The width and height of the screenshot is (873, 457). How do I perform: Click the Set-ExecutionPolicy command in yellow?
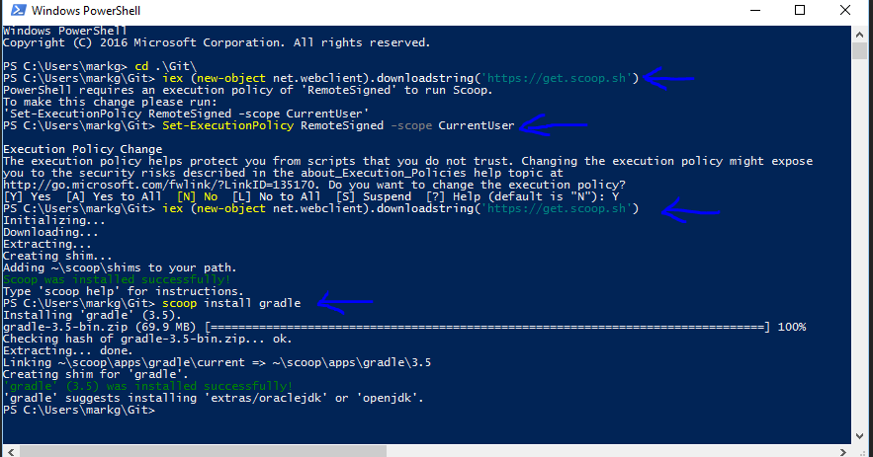[227, 125]
